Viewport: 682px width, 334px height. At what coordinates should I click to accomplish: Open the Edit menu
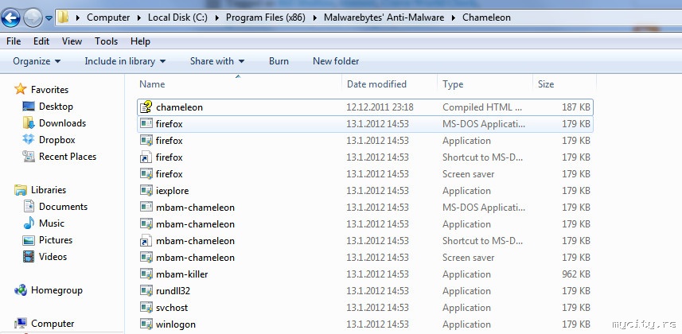pyautogui.click(x=41, y=41)
